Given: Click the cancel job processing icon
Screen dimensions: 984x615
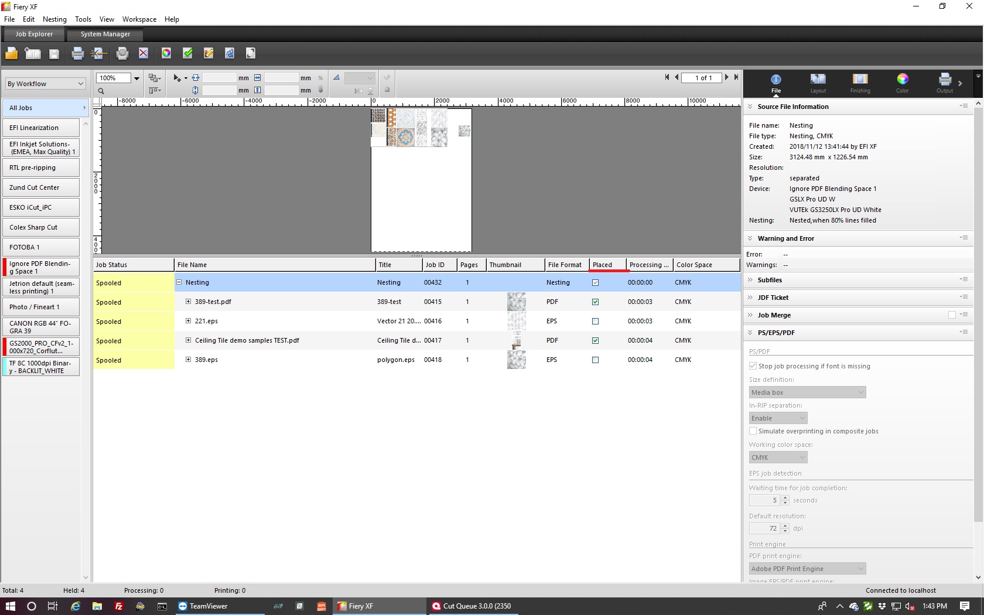Looking at the screenshot, I should pyautogui.click(x=122, y=54).
